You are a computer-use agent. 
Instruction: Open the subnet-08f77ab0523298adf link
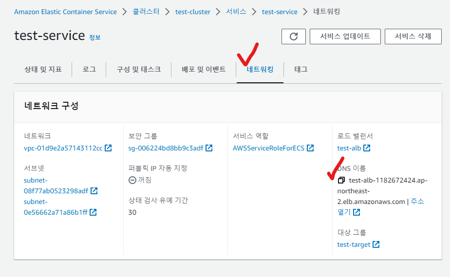click(56, 185)
